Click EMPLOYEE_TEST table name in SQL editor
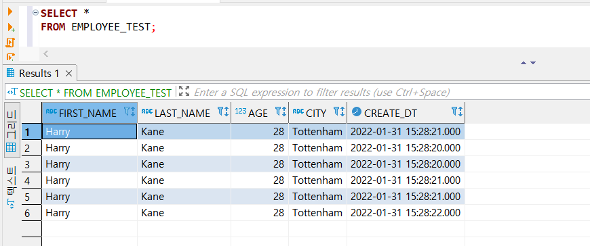 [111, 27]
